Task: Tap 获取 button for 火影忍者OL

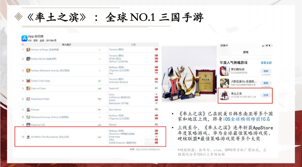Action: point(266,83)
